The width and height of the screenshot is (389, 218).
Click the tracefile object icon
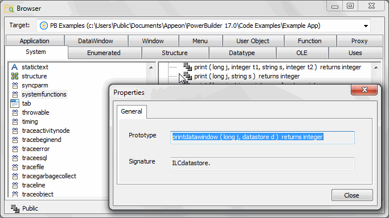click(x=15, y=167)
